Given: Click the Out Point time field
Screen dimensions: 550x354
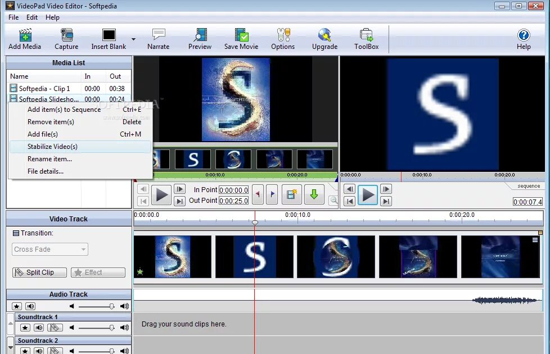Looking at the screenshot, I should 233,201.
